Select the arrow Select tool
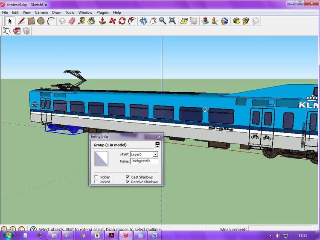This screenshot has height=240, width=320. tap(10, 21)
